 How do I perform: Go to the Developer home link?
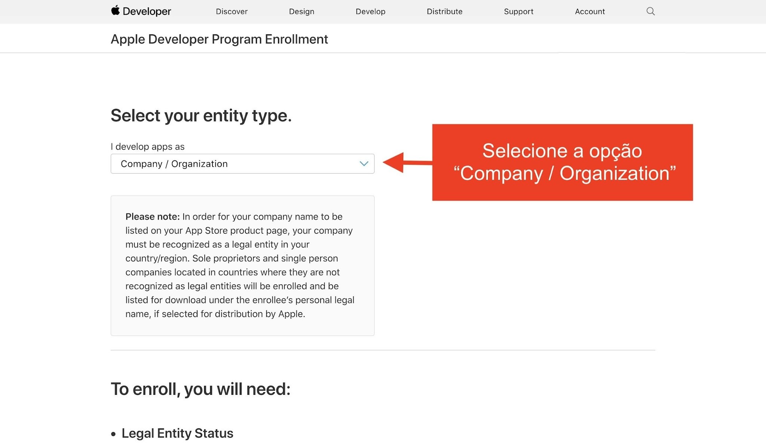coord(141,11)
